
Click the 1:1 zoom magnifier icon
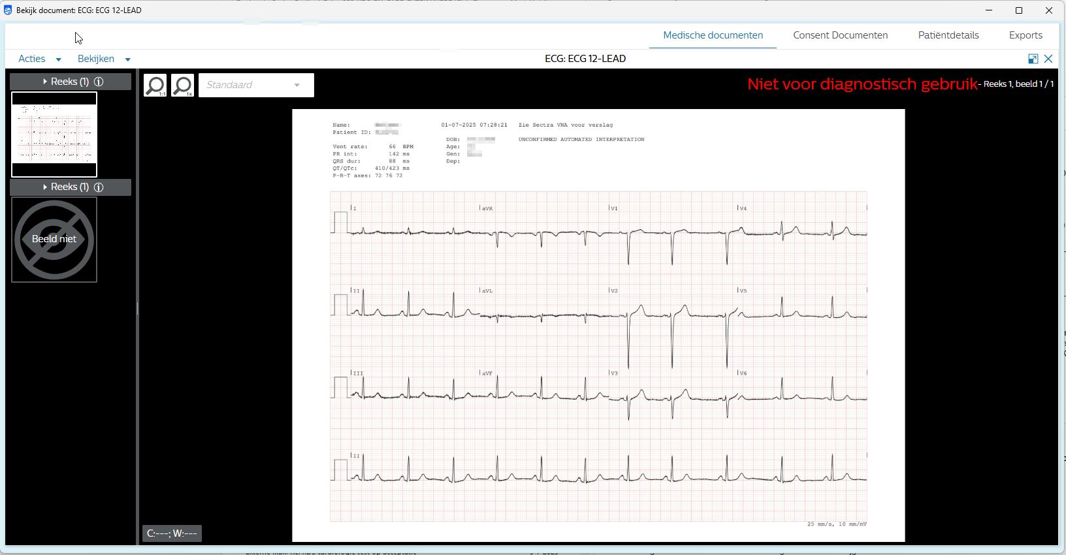tap(155, 86)
